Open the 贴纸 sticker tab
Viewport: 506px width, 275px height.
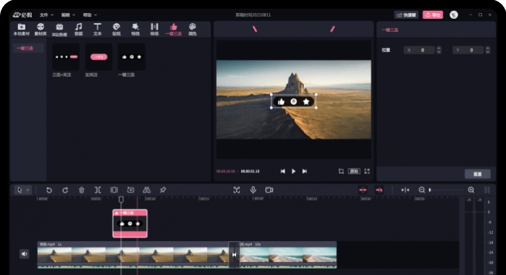click(x=116, y=30)
